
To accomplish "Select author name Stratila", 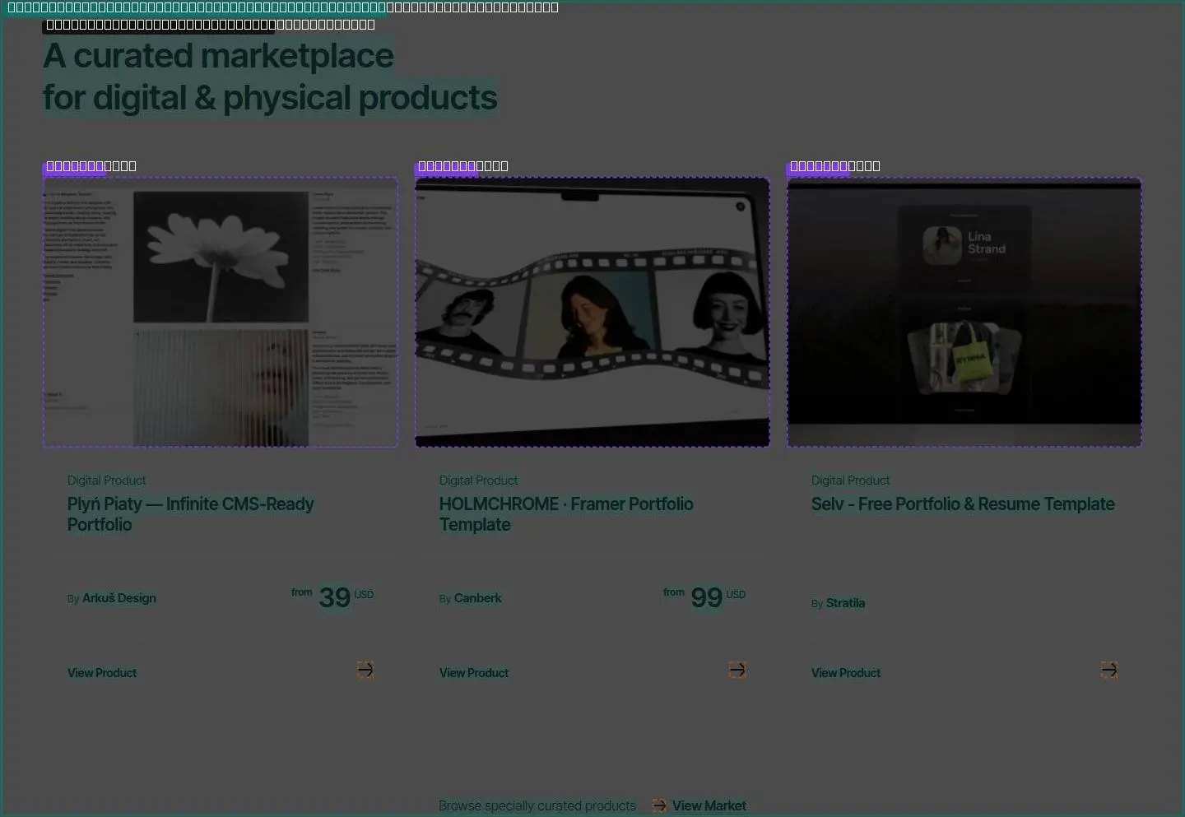I will [846, 603].
